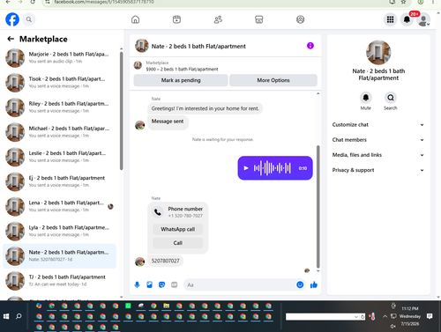Open Tisok conversation

(x=59, y=83)
